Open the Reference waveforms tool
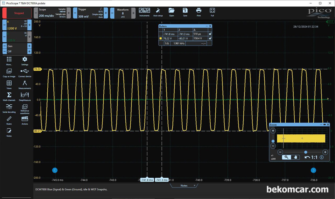The width and height of the screenshot is (335, 199). pos(25,109)
